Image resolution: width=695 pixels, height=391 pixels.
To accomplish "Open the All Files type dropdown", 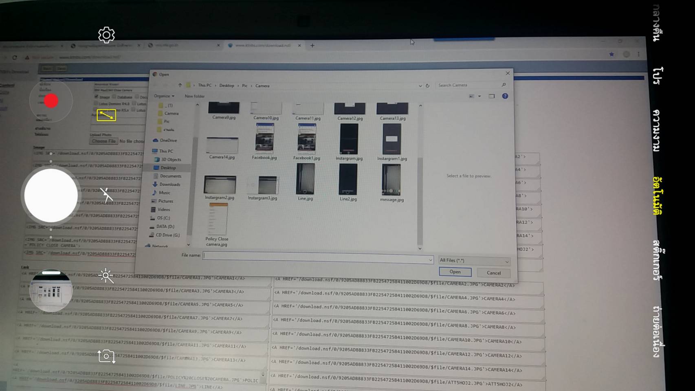I will click(x=474, y=261).
